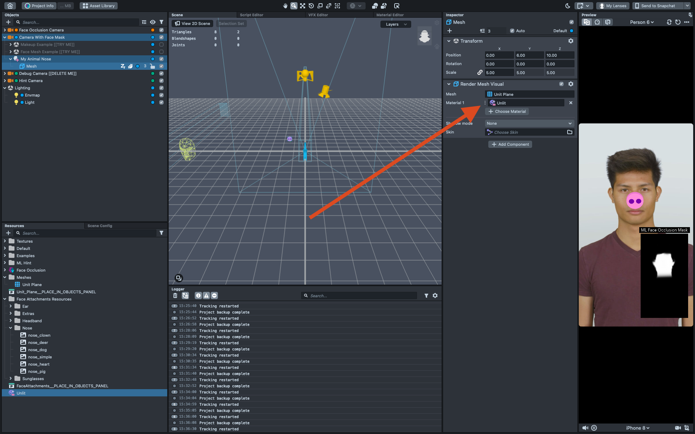Screen dimensions: 695x434
Task: Click the Add Component button
Action: click(x=510, y=144)
